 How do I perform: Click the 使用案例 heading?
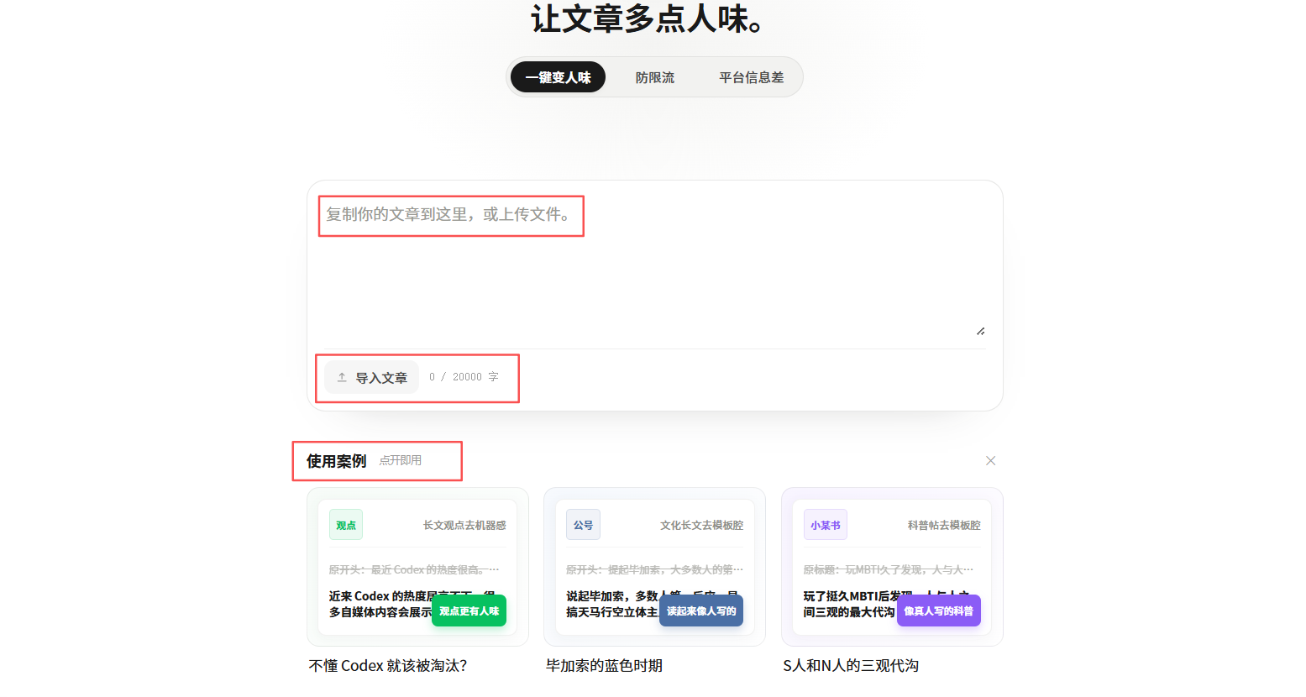coord(336,461)
